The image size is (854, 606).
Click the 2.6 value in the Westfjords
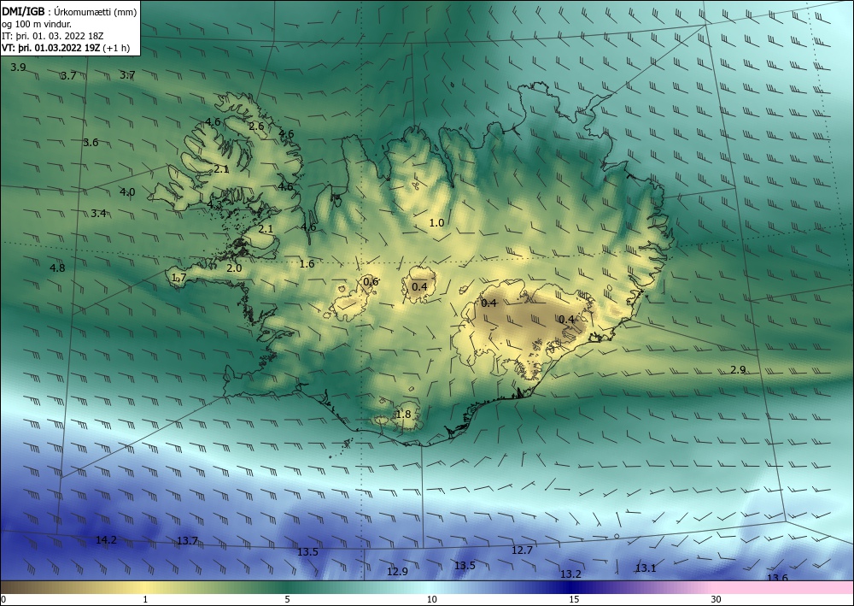click(x=256, y=126)
